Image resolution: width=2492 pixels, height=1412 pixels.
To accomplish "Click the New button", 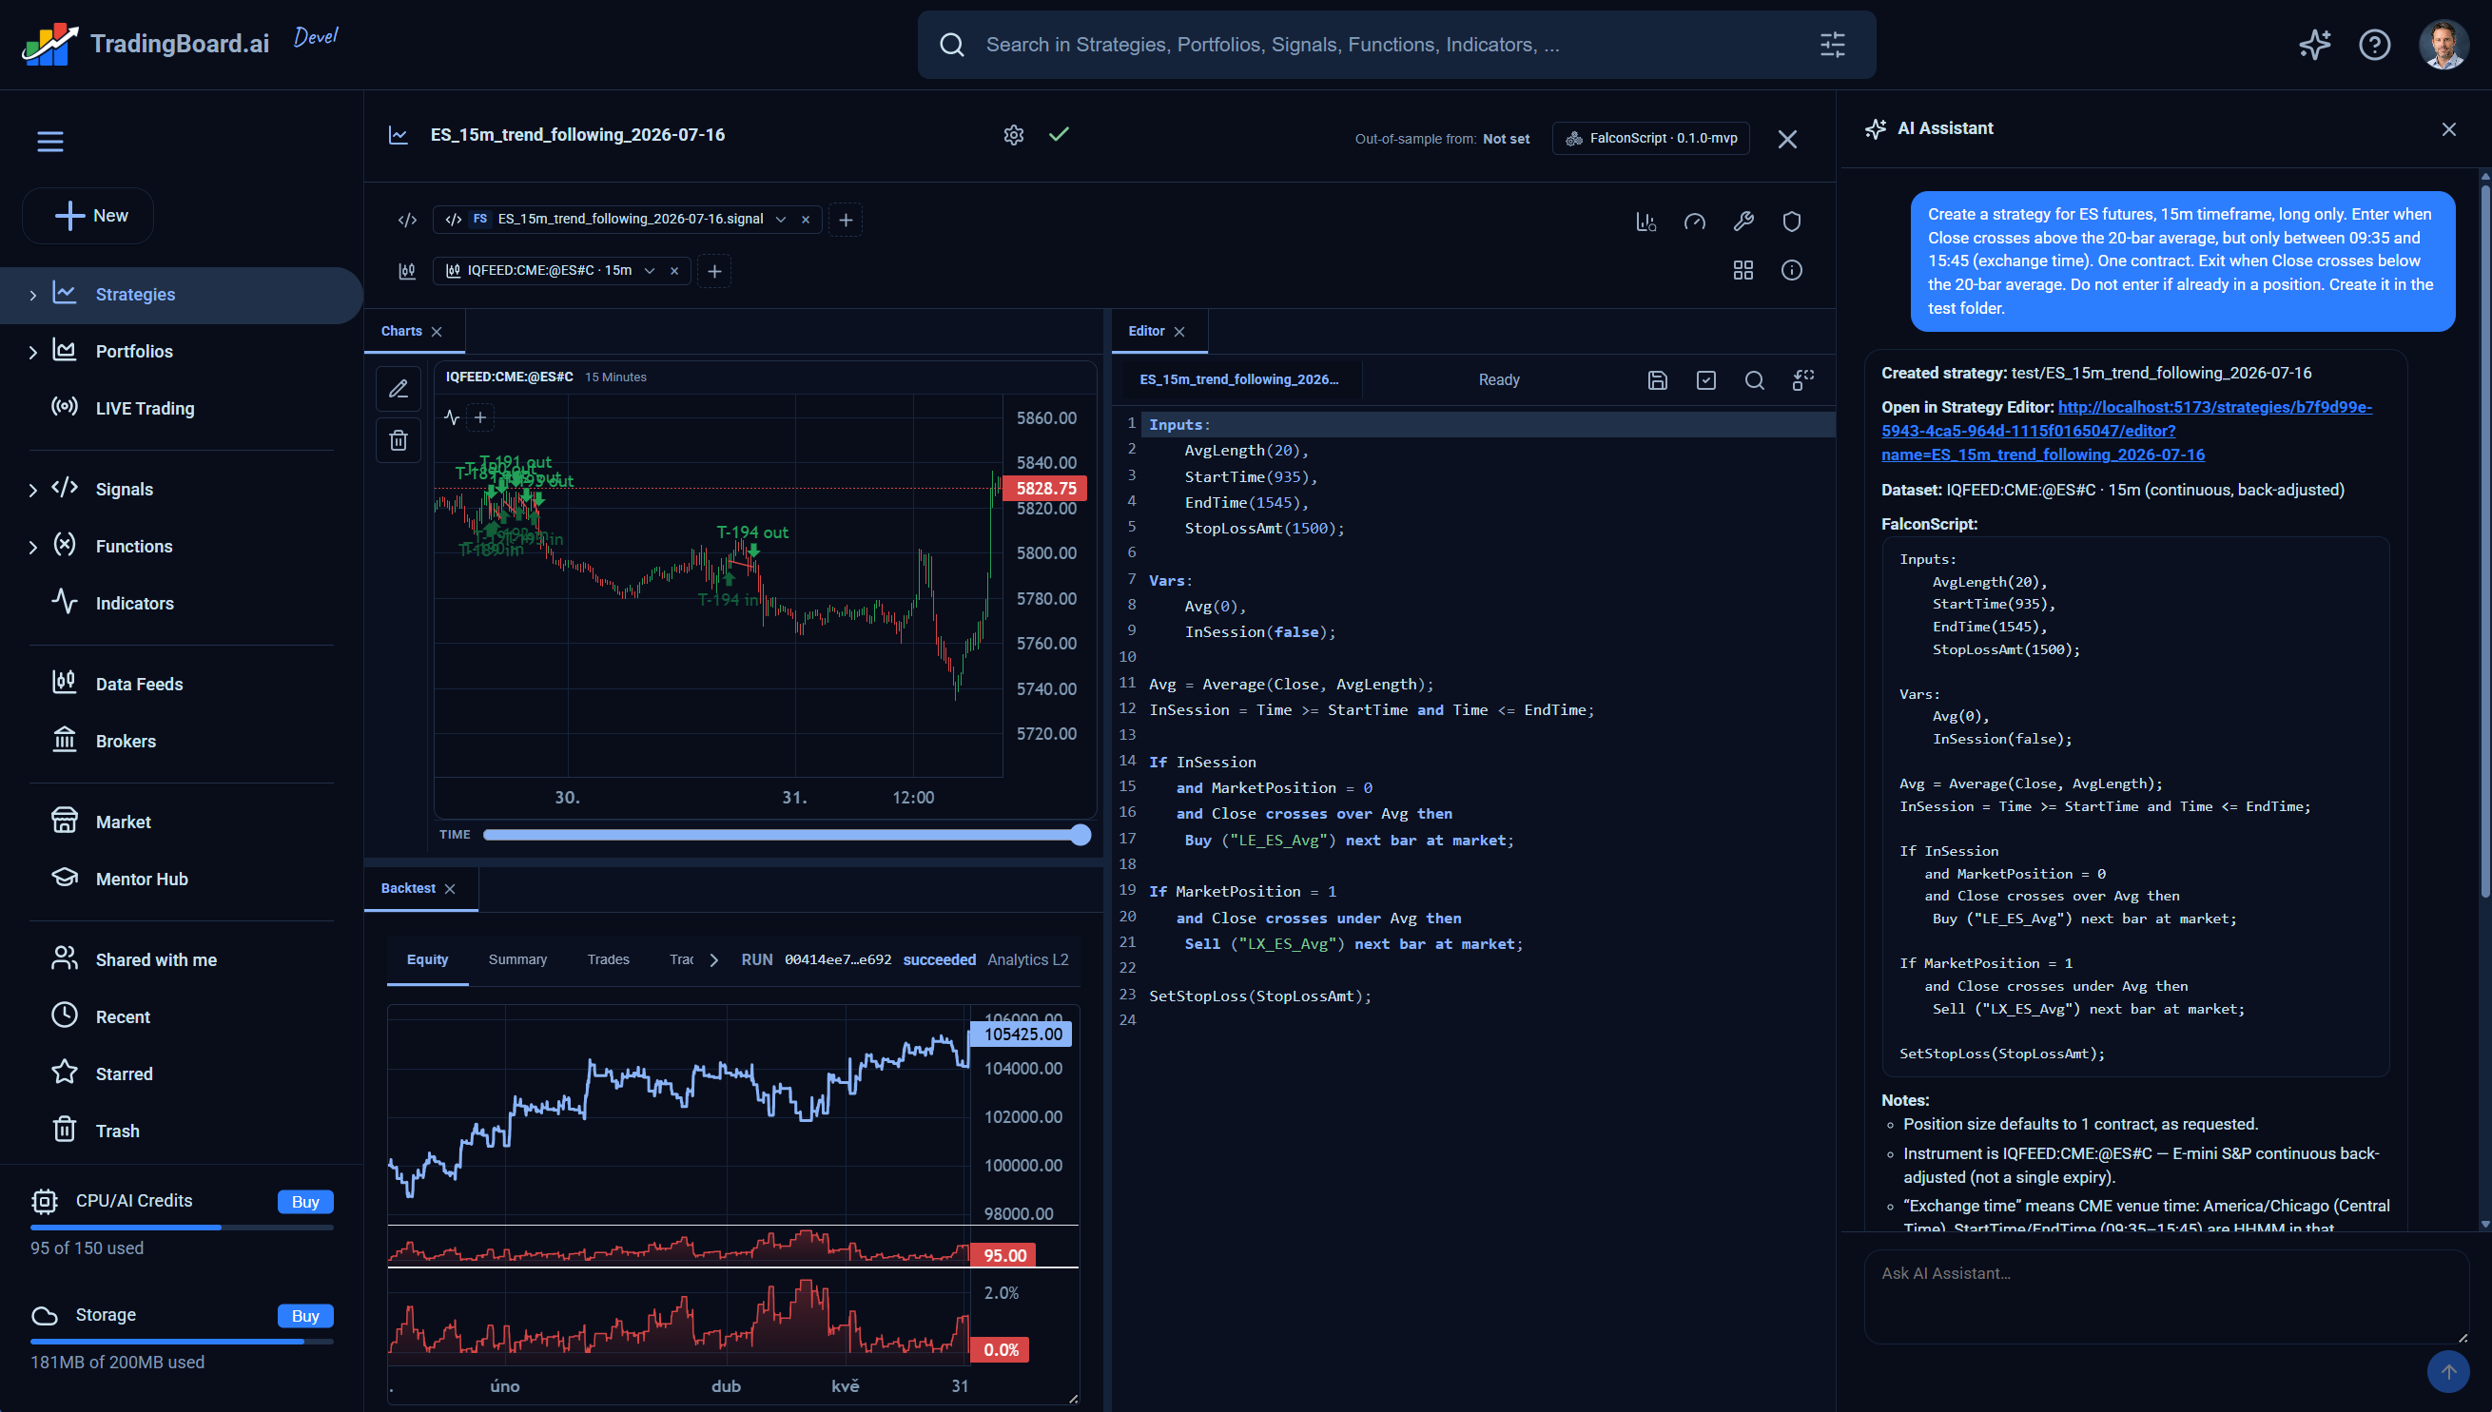I will (88, 215).
